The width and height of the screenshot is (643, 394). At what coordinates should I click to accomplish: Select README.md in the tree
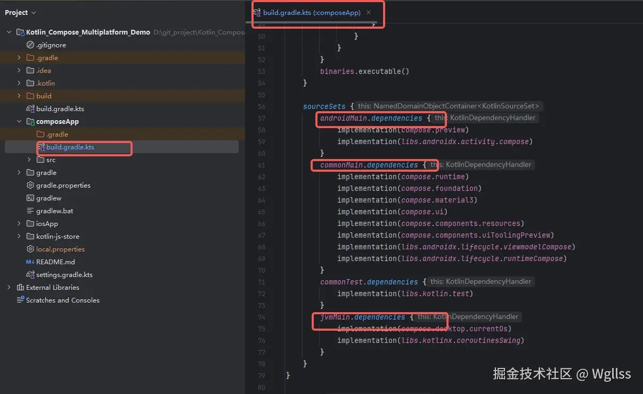[55, 262]
